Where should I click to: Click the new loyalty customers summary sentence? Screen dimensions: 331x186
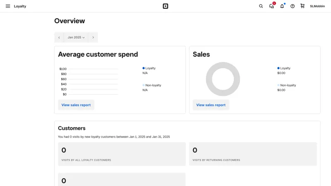point(114,137)
